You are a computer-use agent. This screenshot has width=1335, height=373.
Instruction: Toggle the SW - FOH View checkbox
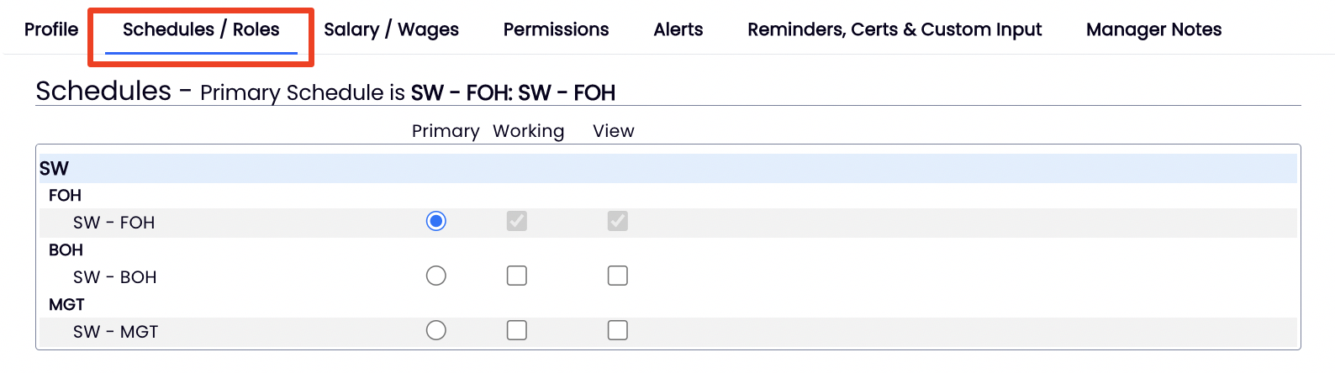coord(618,221)
